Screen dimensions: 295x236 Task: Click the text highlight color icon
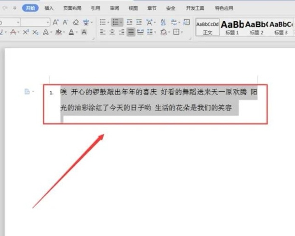pyautogui.click(x=58, y=32)
